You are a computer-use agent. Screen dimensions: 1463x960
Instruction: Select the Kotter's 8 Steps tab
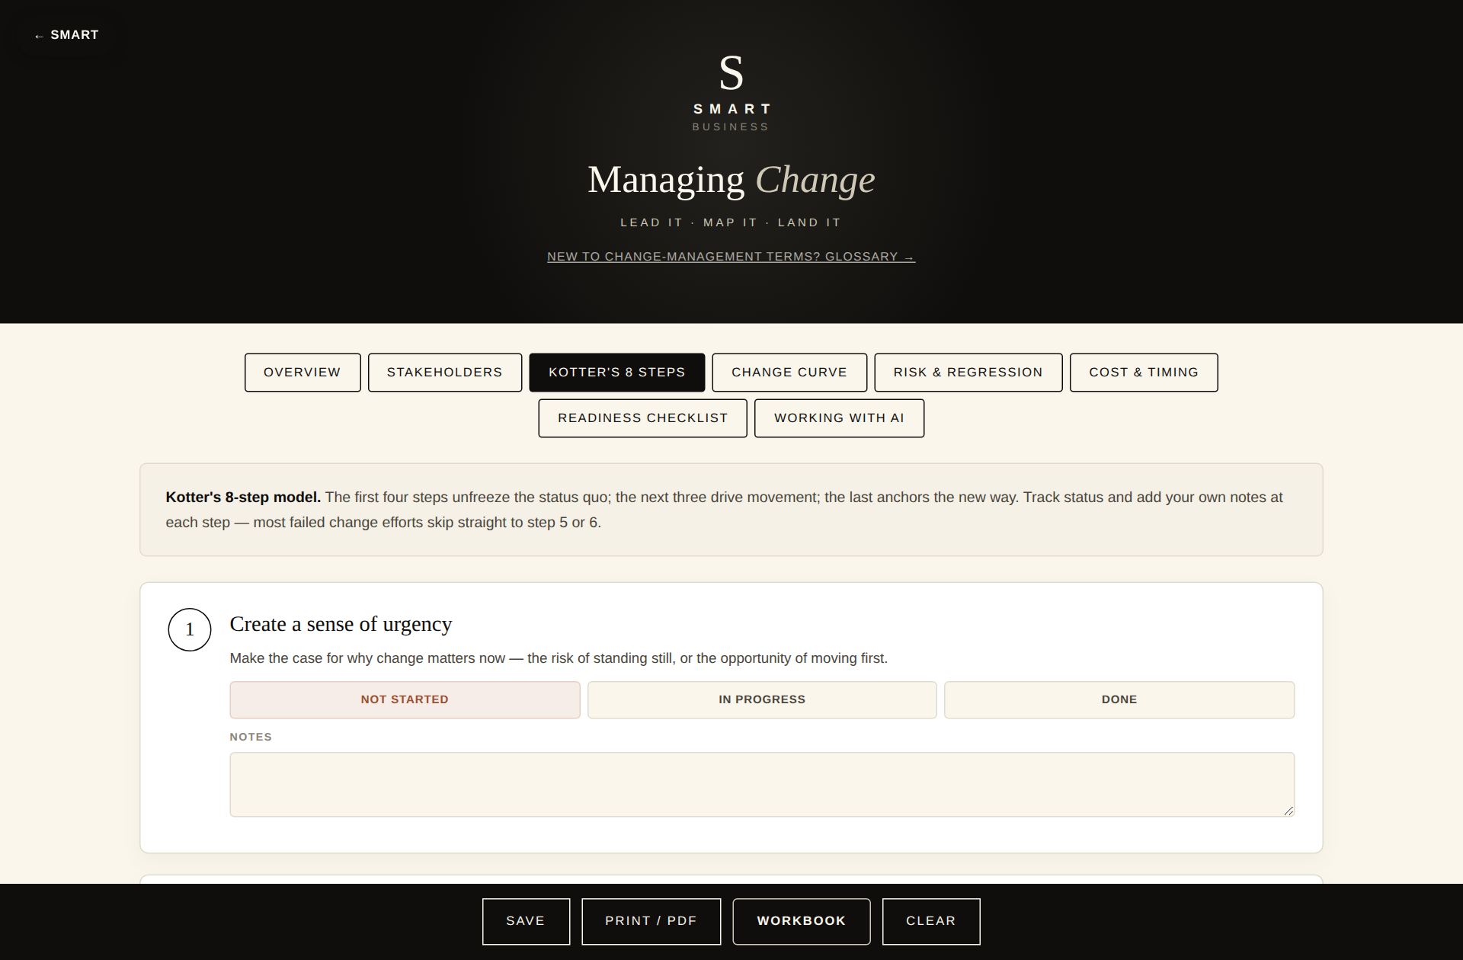click(617, 373)
